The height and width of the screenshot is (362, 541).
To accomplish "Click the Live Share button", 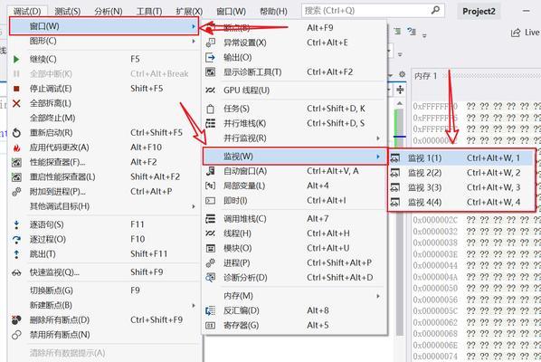I will point(526,33).
